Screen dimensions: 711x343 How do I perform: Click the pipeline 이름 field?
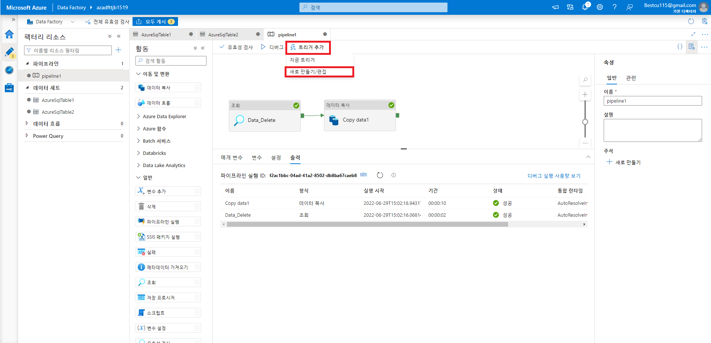(653, 101)
